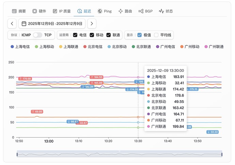The height and width of the screenshot is (165, 235).
Task: Click tooltip row 上海移动 32.41
Action: (166, 83)
